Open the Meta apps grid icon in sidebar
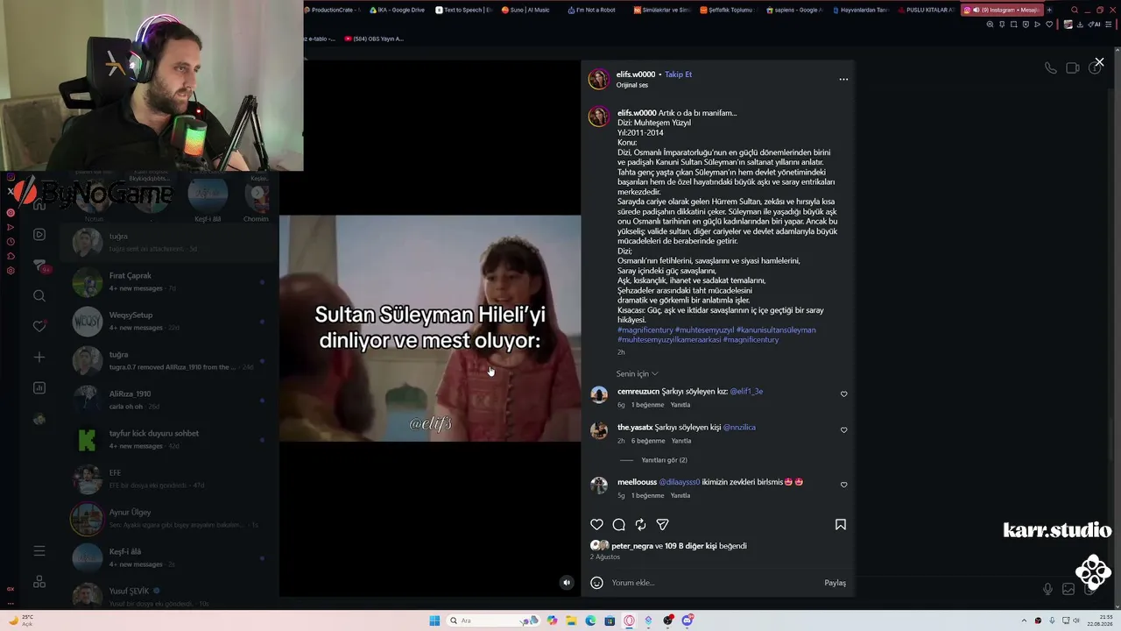Screen dimensions: 1121x631 point(39,581)
